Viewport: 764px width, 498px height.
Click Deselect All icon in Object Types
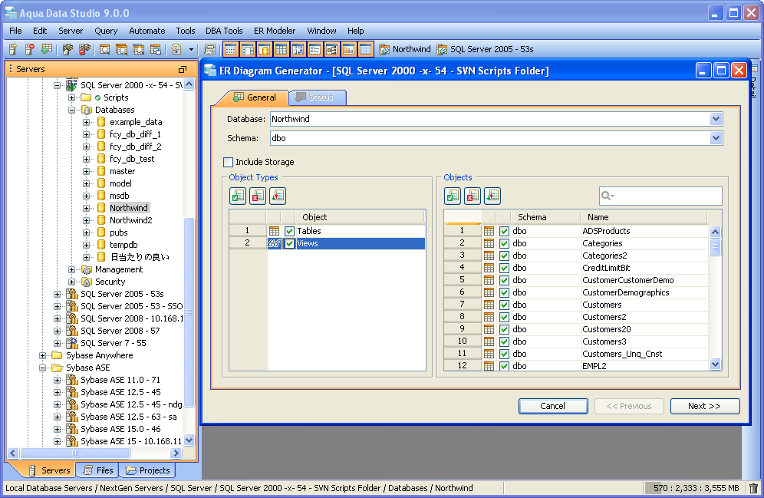click(257, 196)
